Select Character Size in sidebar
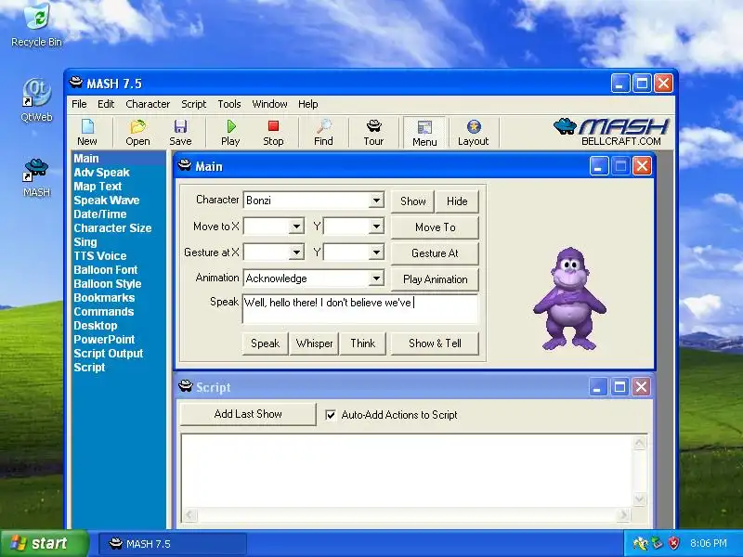 112,227
